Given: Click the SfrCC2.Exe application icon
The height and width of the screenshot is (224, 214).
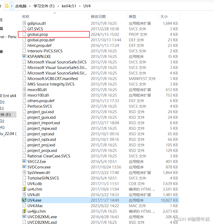Looking at the screenshot, I should pos(24,161).
